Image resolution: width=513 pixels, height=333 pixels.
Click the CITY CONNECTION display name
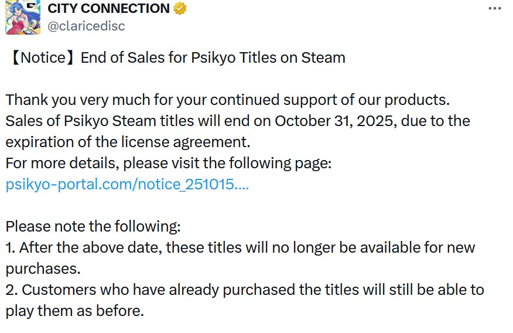tap(108, 9)
